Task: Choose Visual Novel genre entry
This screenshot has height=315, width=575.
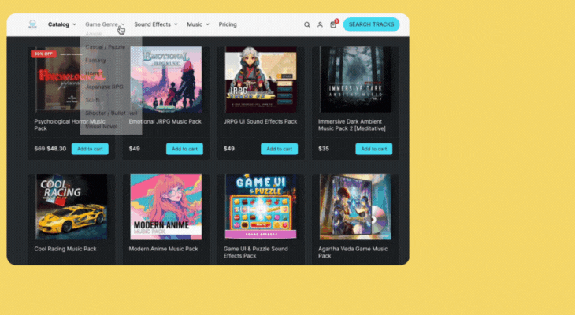Action: pos(101,126)
